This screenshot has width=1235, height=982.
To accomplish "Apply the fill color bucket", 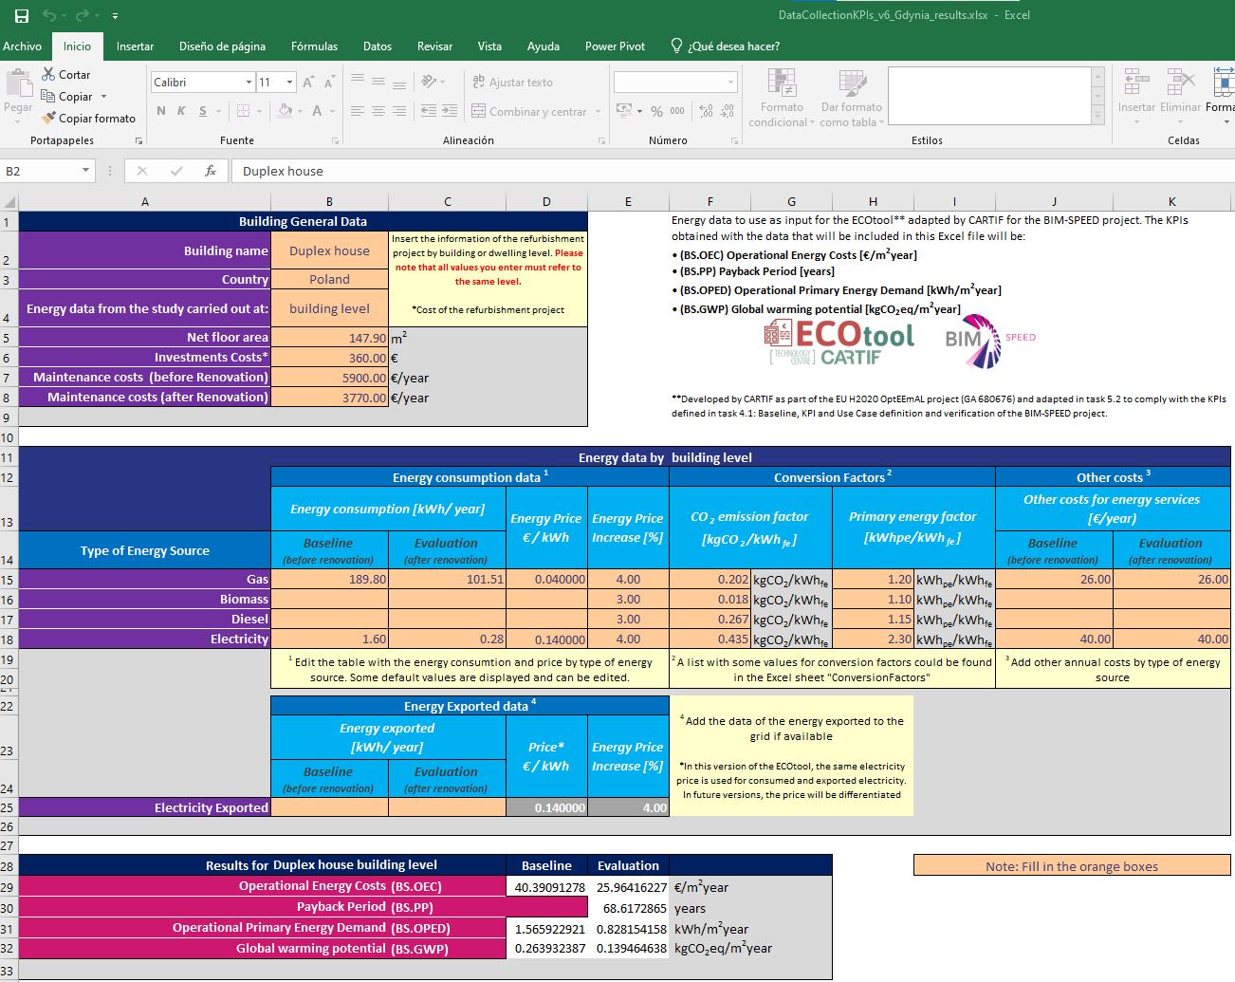I will (285, 111).
